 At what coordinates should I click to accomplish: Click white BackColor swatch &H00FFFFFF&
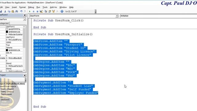click(x=7, y=29)
